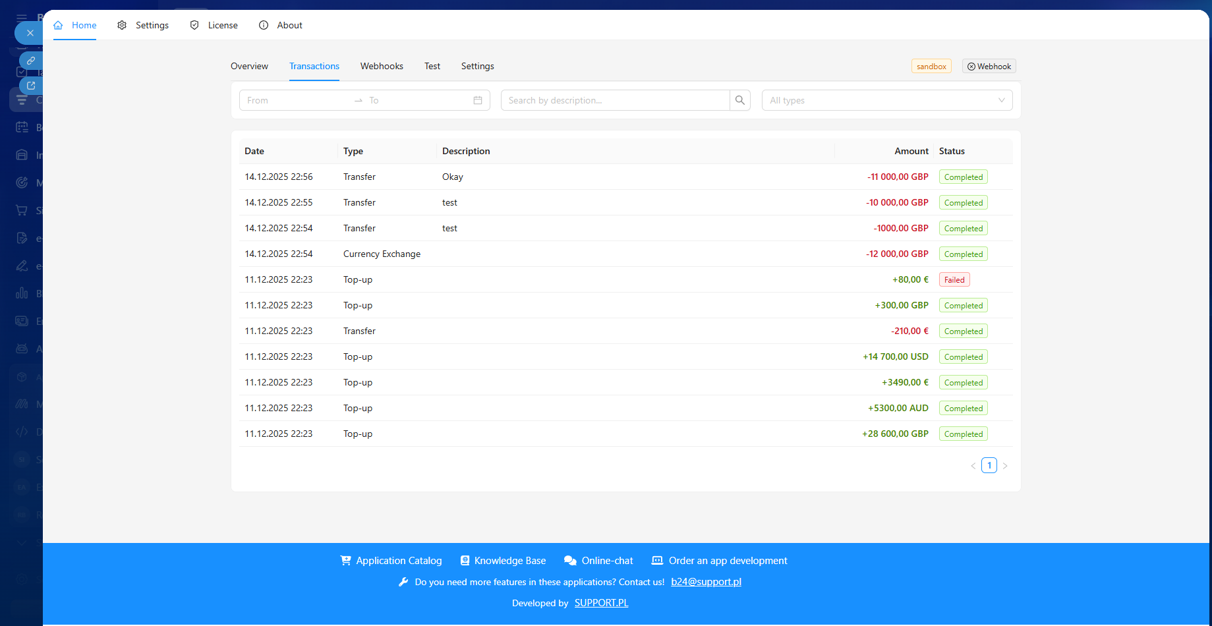Go to previous page arrow in pagination
1212x626 pixels.
(973, 466)
